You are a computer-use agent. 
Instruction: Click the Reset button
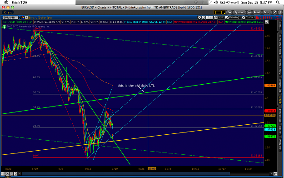click(257, 12)
